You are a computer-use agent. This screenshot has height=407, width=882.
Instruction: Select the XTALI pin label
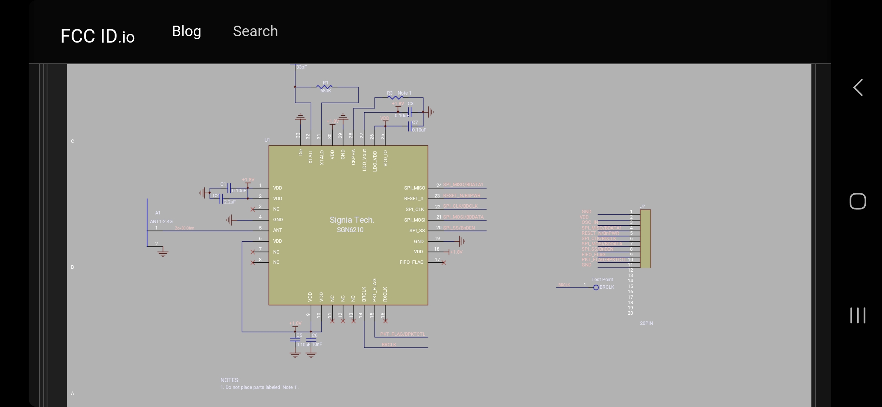point(311,157)
